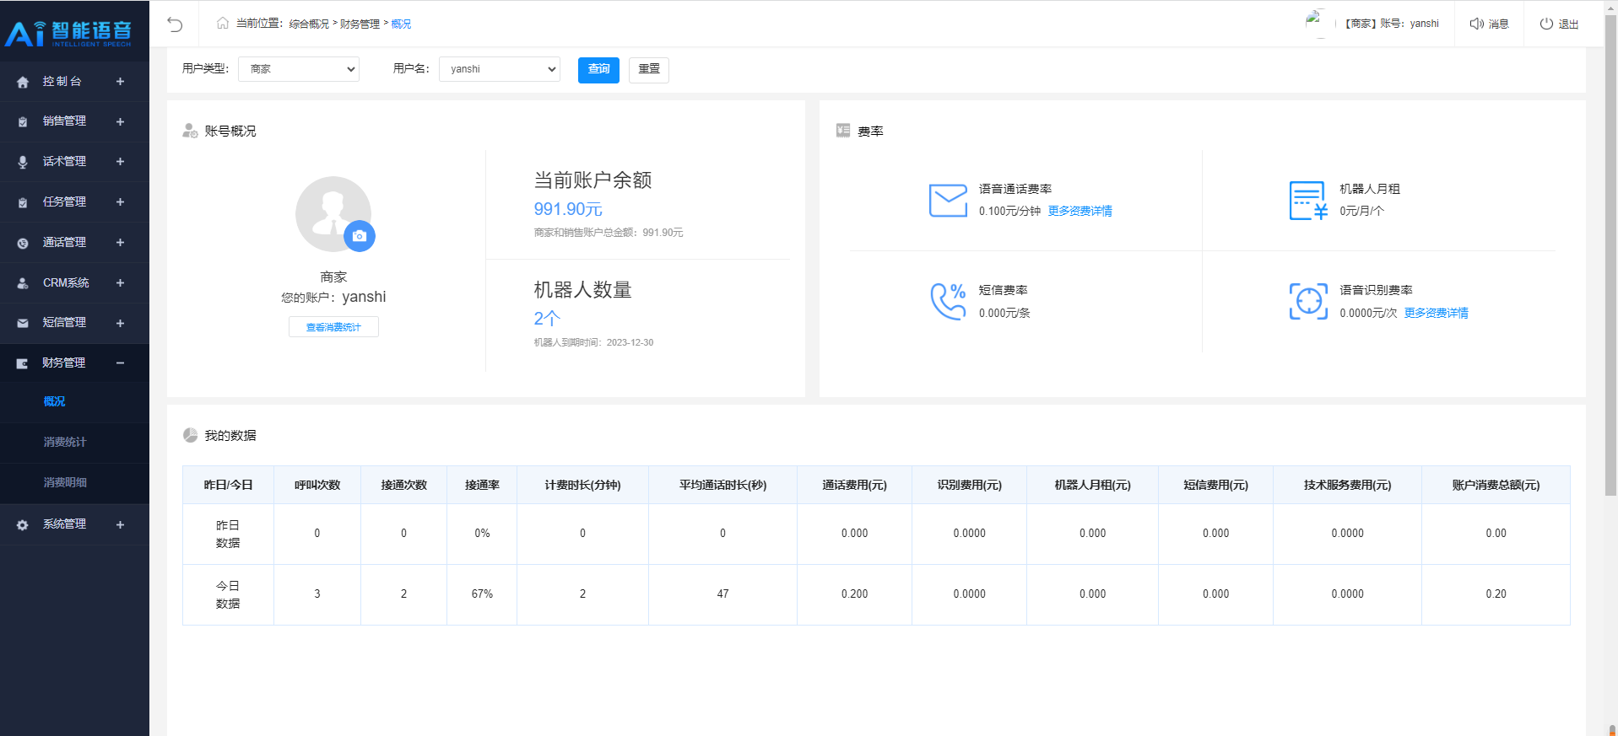Expand 控制台 with its plus sign
1618x736 pixels.
click(120, 82)
